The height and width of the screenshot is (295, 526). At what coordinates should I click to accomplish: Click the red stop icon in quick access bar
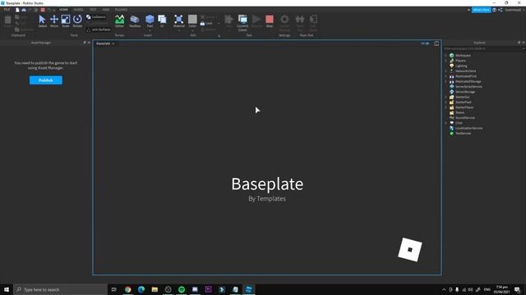pyautogui.click(x=43, y=10)
